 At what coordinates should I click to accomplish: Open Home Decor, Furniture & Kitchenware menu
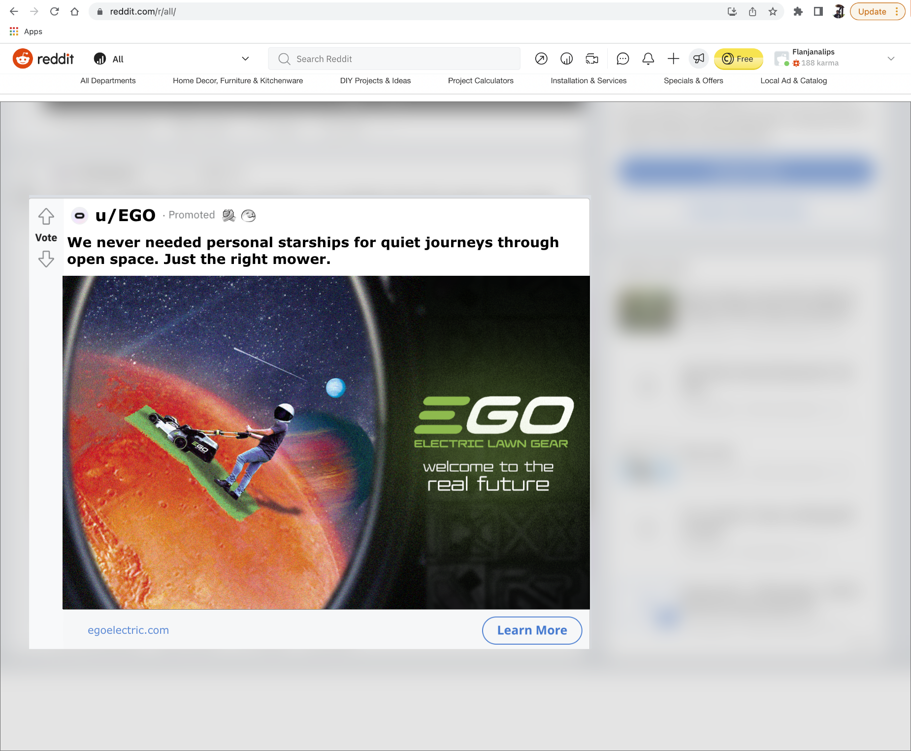tap(238, 81)
